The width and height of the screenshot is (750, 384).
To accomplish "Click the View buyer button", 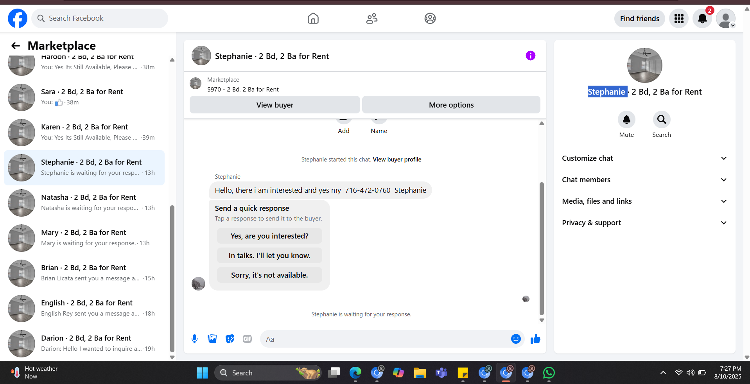I will point(275,105).
